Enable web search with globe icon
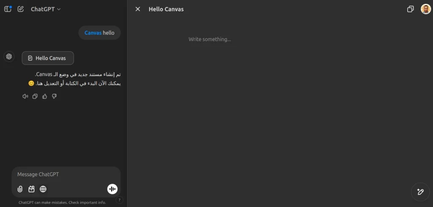 click(x=43, y=189)
